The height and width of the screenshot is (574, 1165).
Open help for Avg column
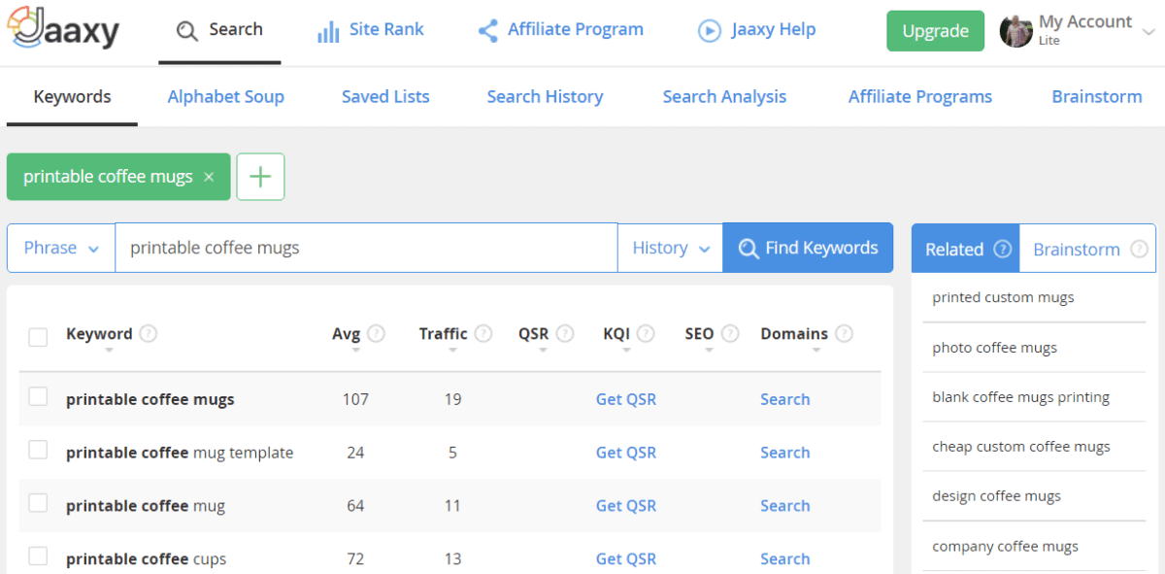(376, 333)
